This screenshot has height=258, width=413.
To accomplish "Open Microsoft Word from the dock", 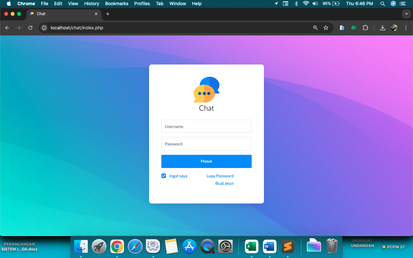I will click(270, 247).
